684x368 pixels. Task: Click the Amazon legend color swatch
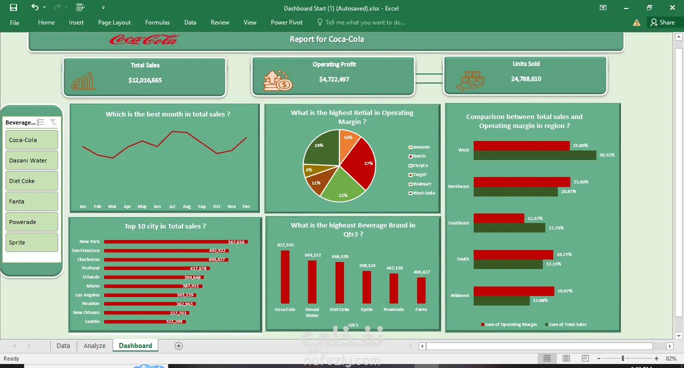point(411,147)
